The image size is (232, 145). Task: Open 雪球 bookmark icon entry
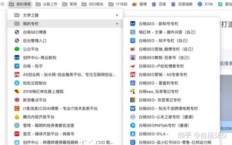17,125
